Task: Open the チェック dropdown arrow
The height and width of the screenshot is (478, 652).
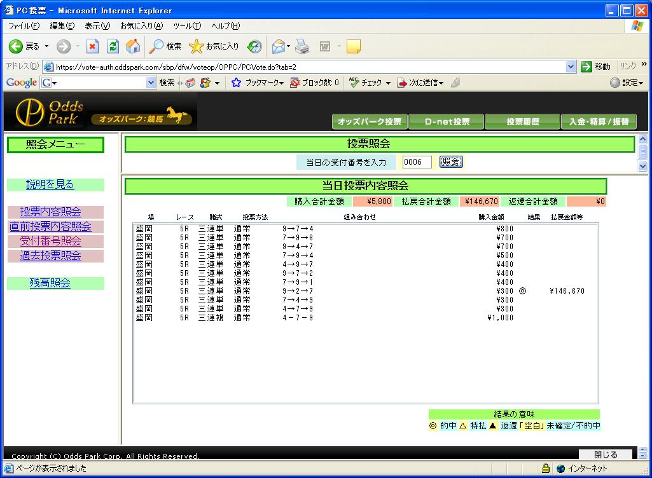Action: point(388,83)
